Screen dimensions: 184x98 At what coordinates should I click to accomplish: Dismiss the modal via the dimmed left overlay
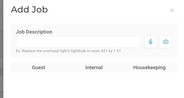click(x=2, y=49)
